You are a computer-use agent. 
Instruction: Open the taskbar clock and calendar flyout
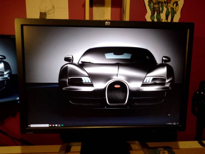tap(175, 124)
